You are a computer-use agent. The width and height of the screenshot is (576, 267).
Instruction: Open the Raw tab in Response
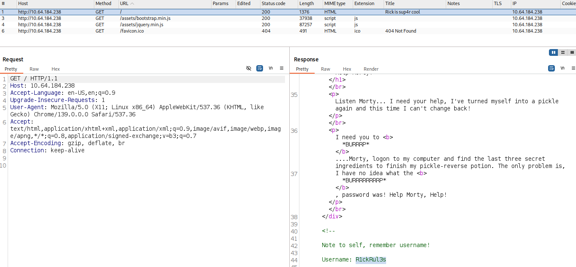click(326, 69)
